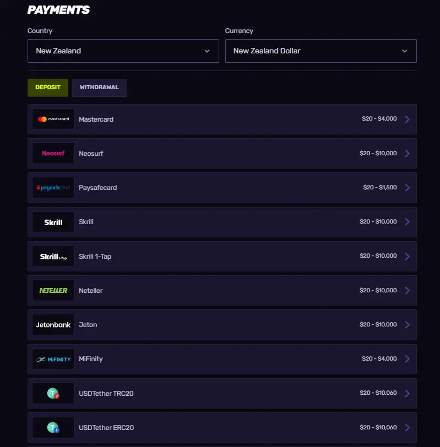Click the MiFinity logo icon

53,358
